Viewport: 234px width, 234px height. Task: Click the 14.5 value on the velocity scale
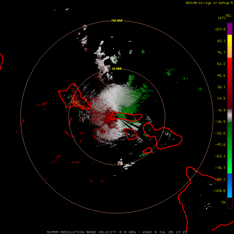(x=221, y=99)
